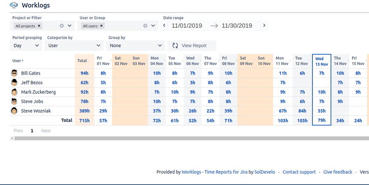The height and width of the screenshot is (185, 369).
Task: Click the Give feedback link
Action: pyautogui.click(x=338, y=172)
